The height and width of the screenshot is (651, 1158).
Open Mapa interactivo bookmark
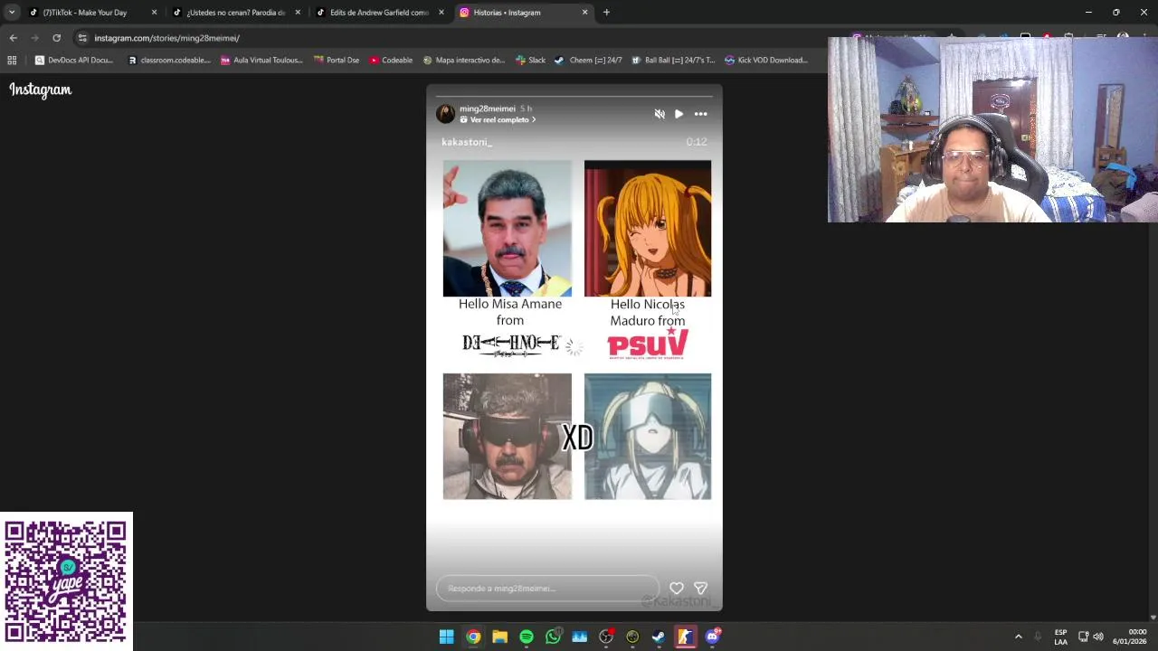464,61
